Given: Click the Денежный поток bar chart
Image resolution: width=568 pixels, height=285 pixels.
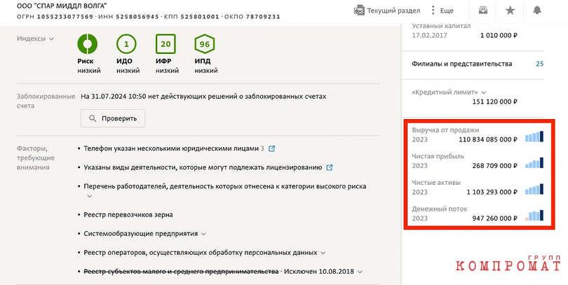Looking at the screenshot, I should click(x=534, y=216).
